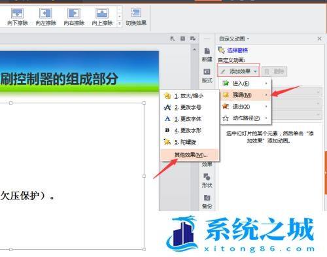
Task: Select effect 3. 更改字体
Action: click(189, 119)
